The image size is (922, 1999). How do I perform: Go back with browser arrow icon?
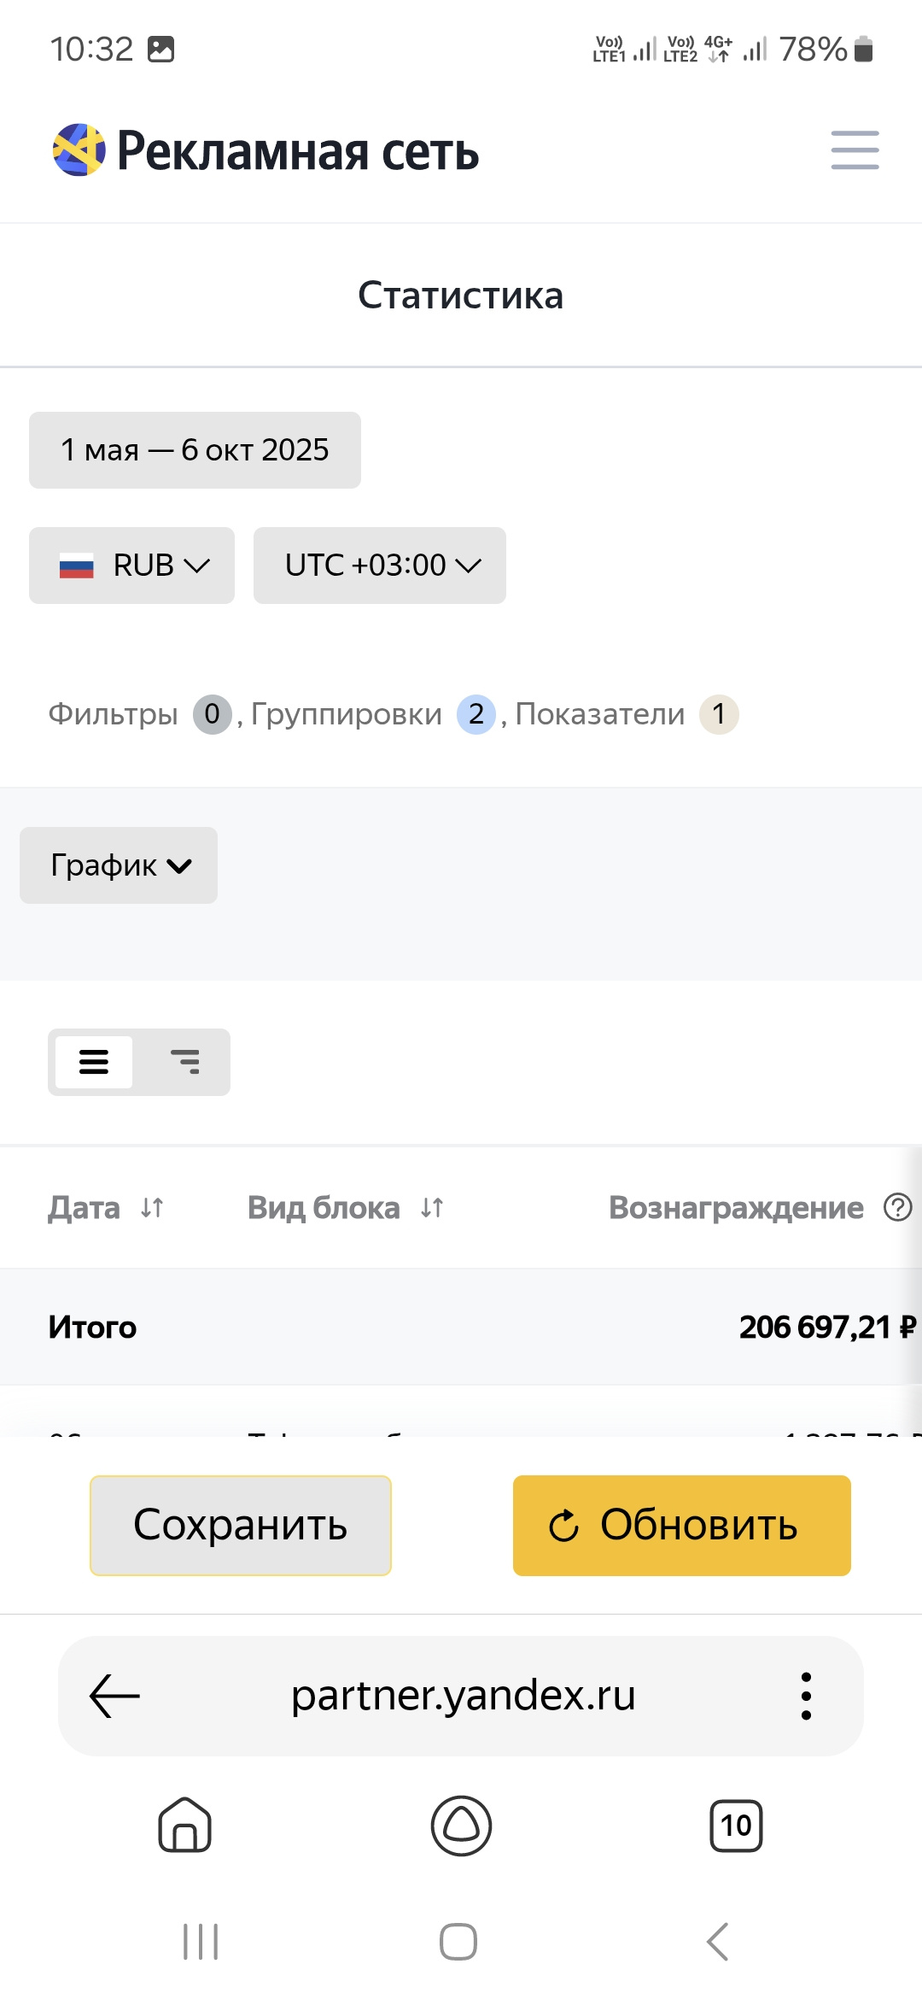tap(114, 1696)
